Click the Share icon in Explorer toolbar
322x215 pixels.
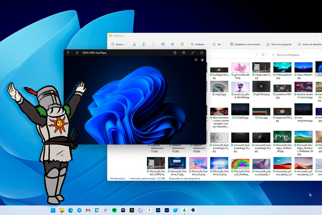[x=172, y=44]
